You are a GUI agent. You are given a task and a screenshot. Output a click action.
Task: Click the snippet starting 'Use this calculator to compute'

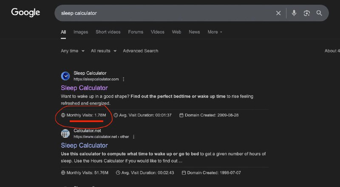click(163, 157)
